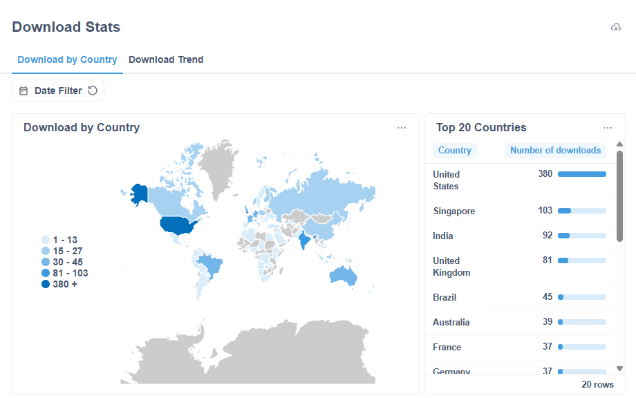
Task: Toggle the 380 + legend color swatch
Action: 46,284
